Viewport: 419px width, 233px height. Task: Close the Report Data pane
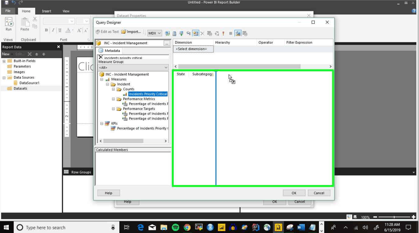(58, 47)
